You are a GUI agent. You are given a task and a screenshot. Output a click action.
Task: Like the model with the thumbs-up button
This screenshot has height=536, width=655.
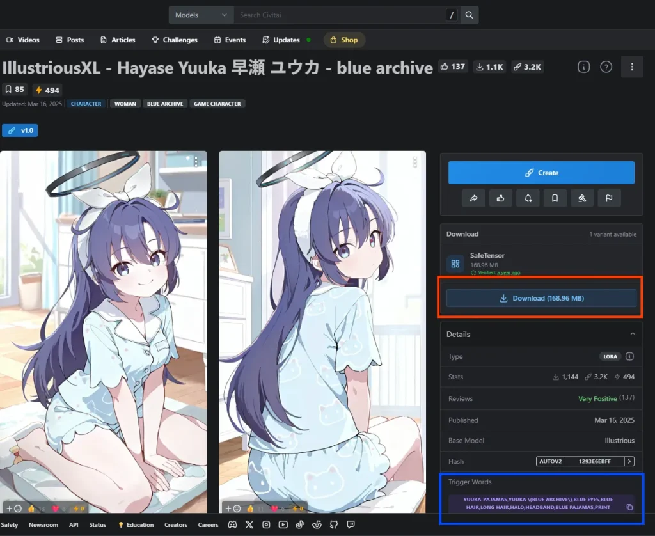[500, 198]
